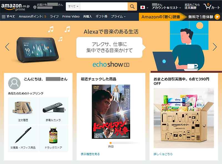Click the user profile avatar icon
Image resolution: width=222 pixels, height=164 pixels.
point(14,83)
